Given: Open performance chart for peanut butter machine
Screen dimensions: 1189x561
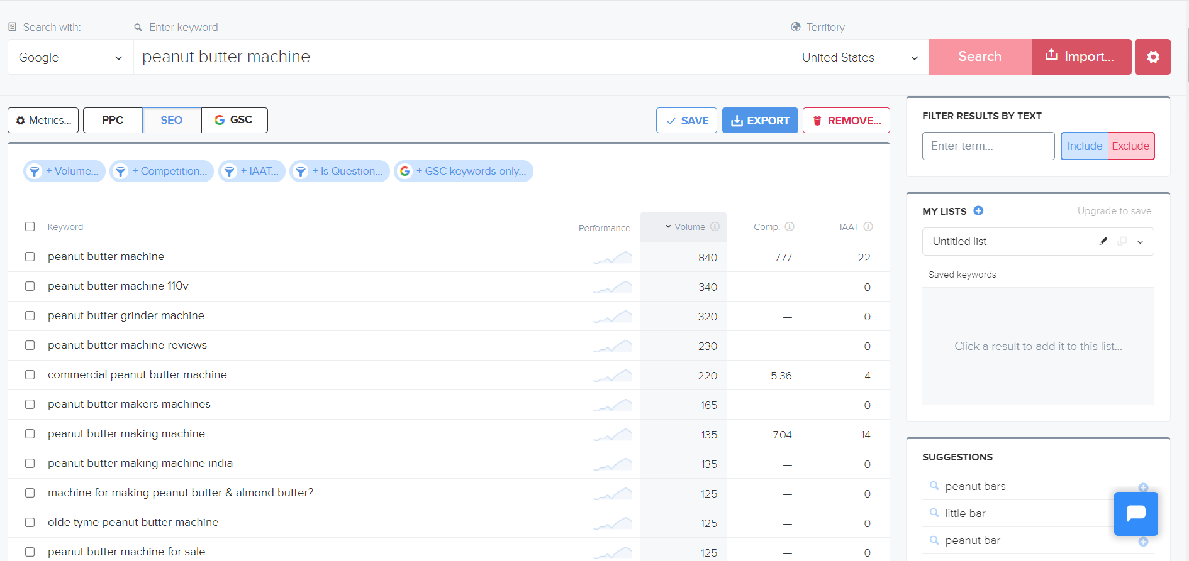Looking at the screenshot, I should click(x=613, y=258).
